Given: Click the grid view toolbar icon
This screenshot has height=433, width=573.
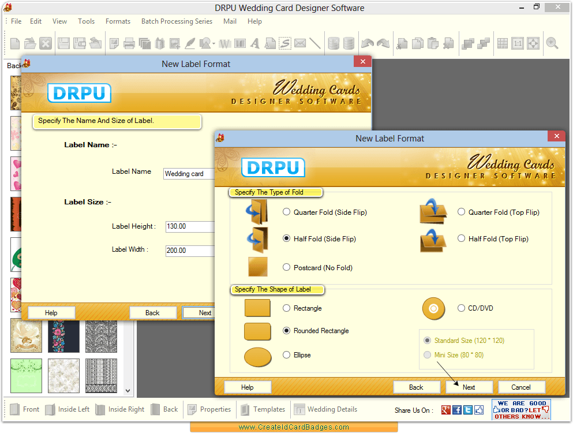Looking at the screenshot, I should coord(503,43).
